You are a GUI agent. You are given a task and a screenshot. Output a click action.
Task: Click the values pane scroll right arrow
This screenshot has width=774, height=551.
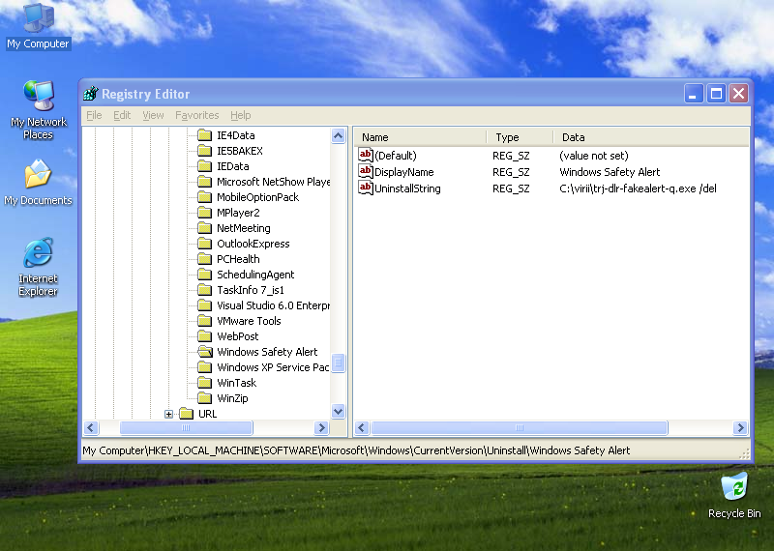(x=740, y=427)
